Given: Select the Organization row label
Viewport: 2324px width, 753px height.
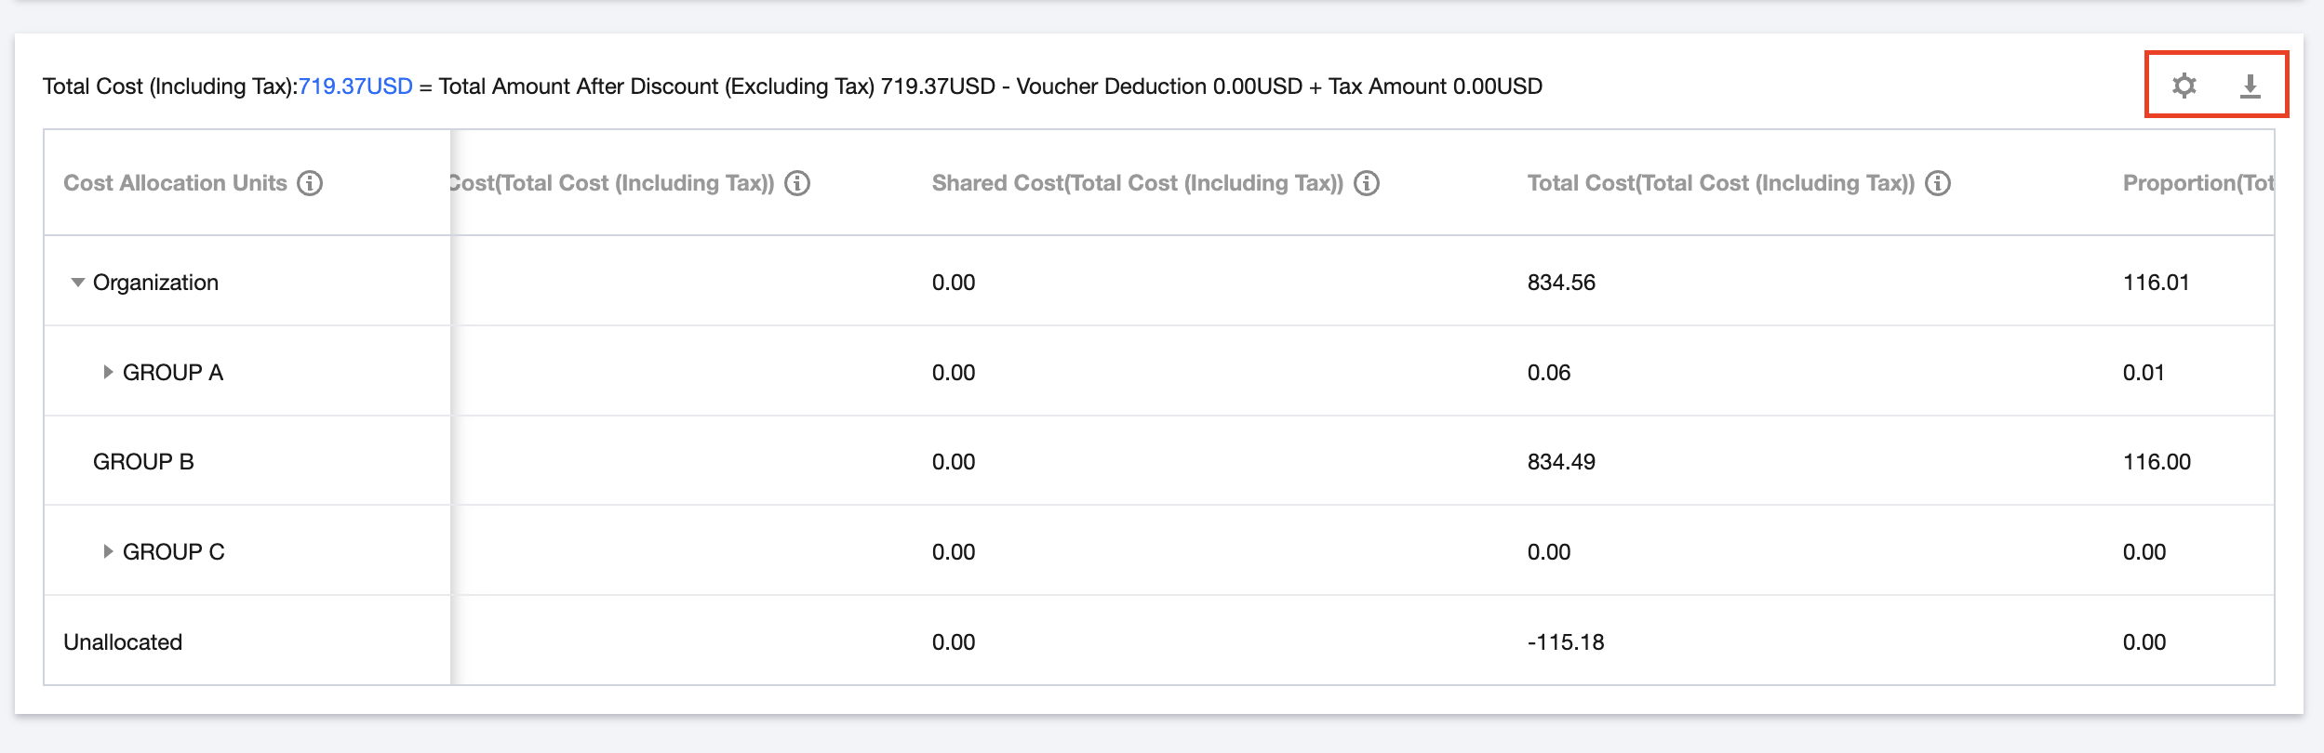Looking at the screenshot, I should pyautogui.click(x=155, y=283).
